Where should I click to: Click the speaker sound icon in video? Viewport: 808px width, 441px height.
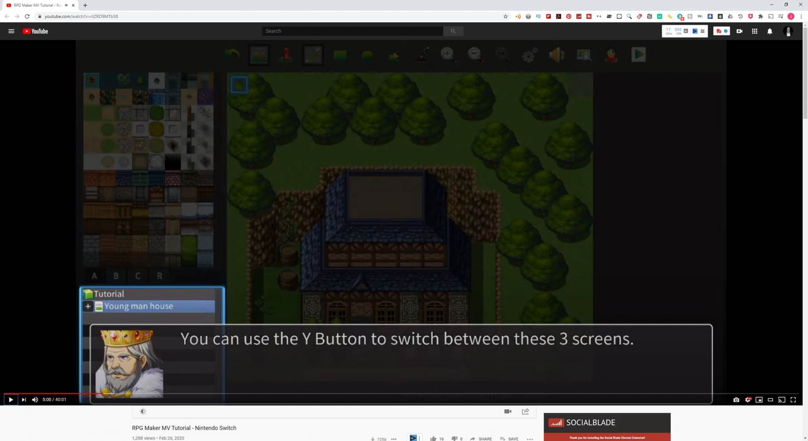point(557,55)
